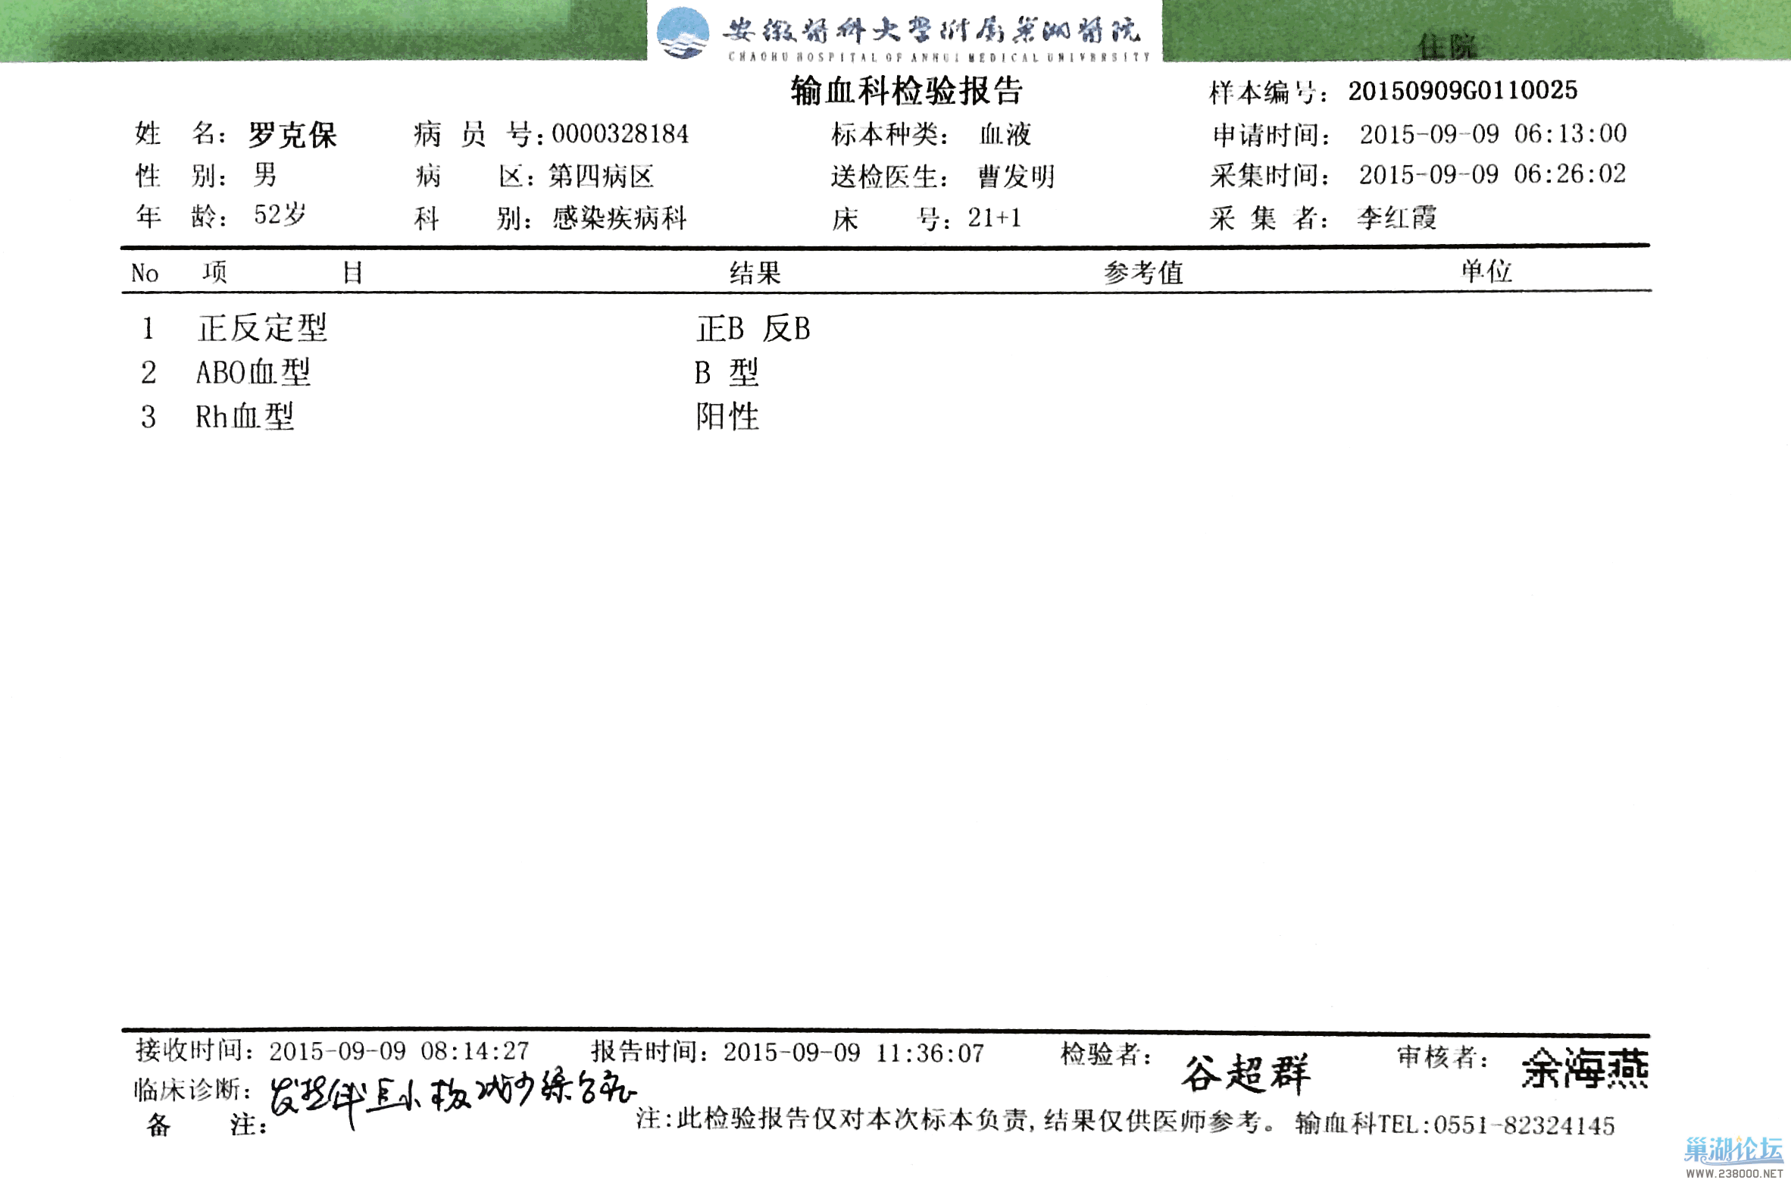
Task: Select request time 2015-09-09 06:13:00
Action: click(x=1492, y=134)
